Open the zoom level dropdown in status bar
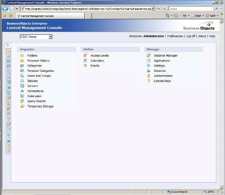225x195 pixels. point(218,192)
